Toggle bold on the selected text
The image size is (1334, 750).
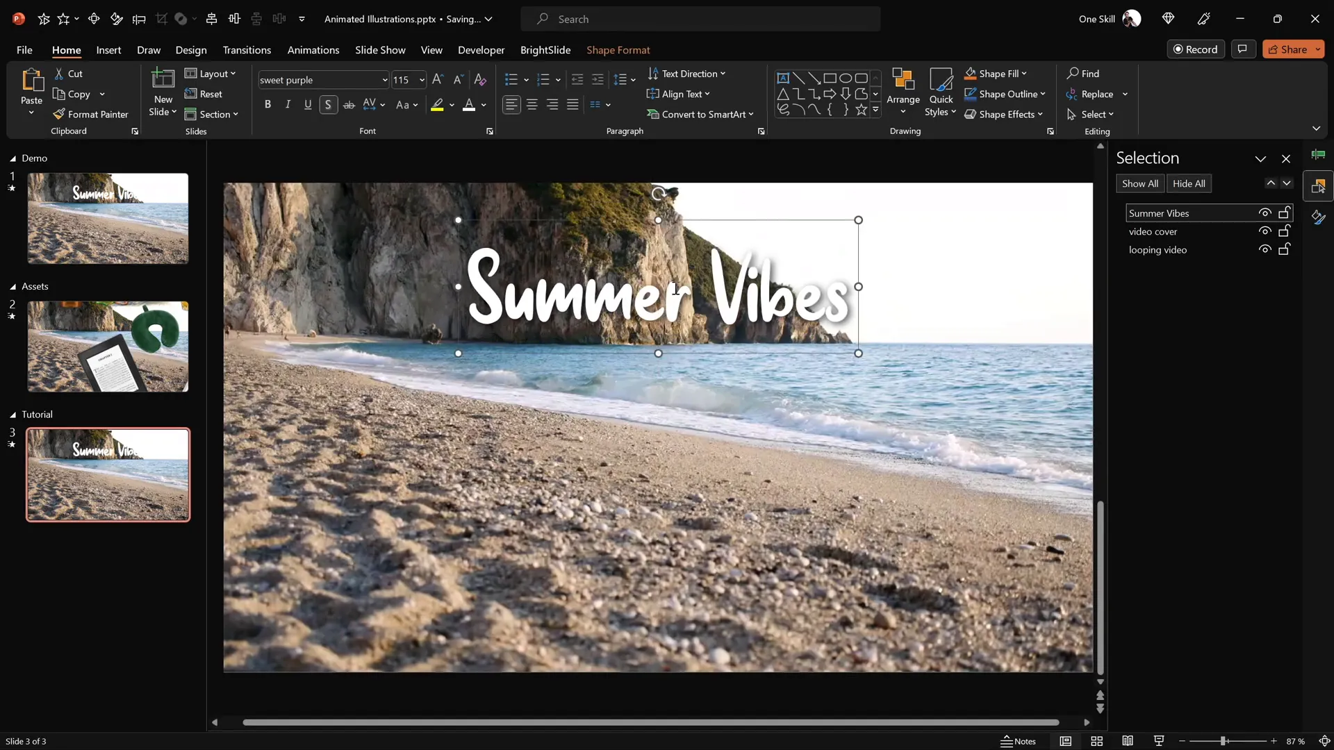coord(267,104)
